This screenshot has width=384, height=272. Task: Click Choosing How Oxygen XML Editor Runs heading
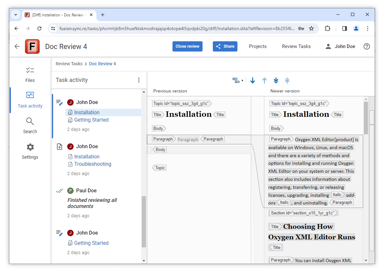[x=312, y=232]
